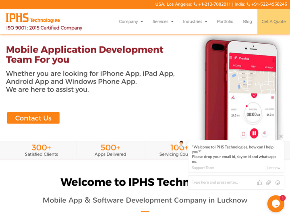This screenshot has height=218, width=290.
Task: Open the Portfolio page
Action: coord(225,22)
